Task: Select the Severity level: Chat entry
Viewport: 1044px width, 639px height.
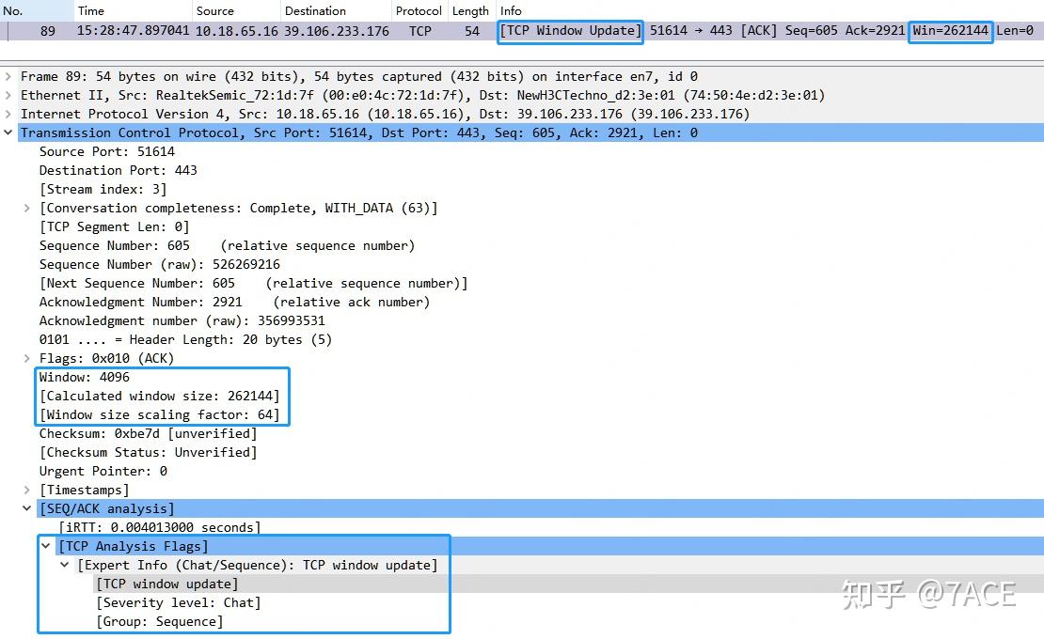Action: (179, 602)
